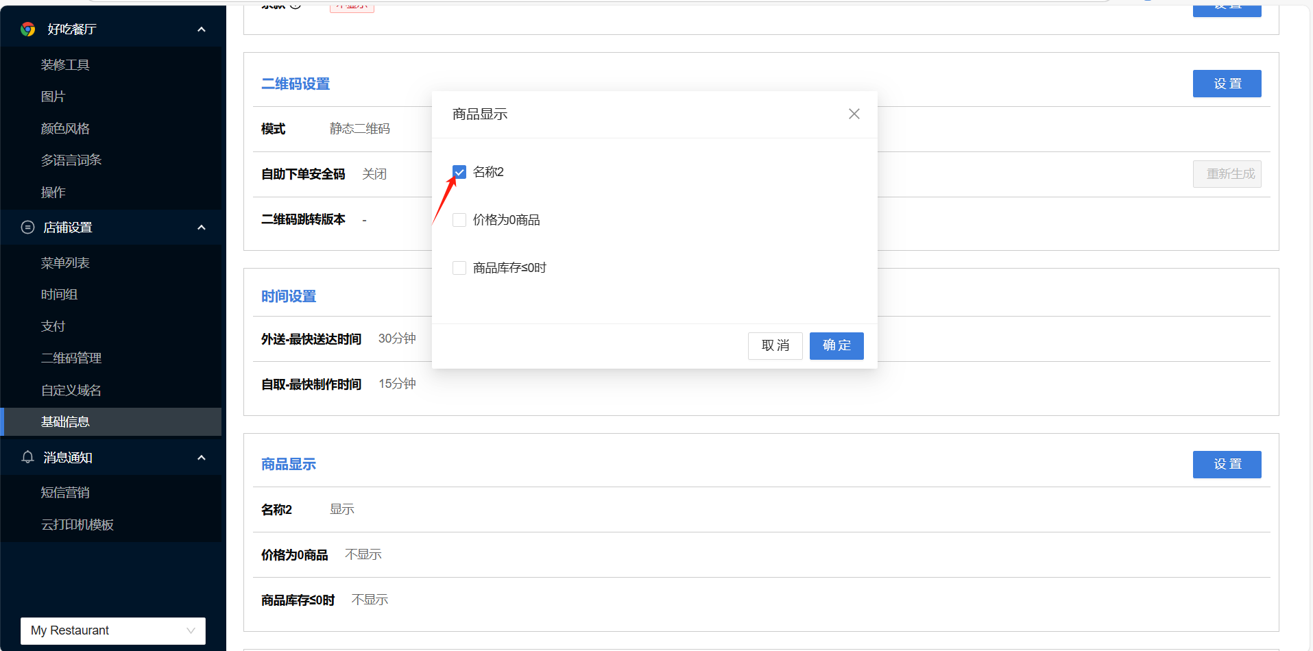Click the 商品显示 section heading
Image resolution: width=1313 pixels, height=651 pixels.
[x=289, y=464]
